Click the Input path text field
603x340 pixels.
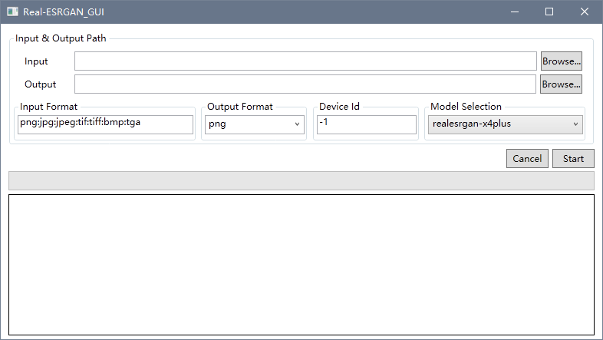305,61
